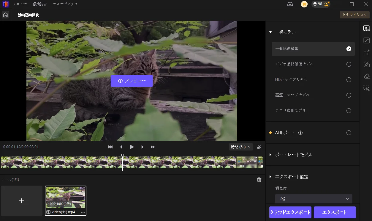Select the 高速シャープモデル radio button
The image size is (372, 221).
click(349, 95)
